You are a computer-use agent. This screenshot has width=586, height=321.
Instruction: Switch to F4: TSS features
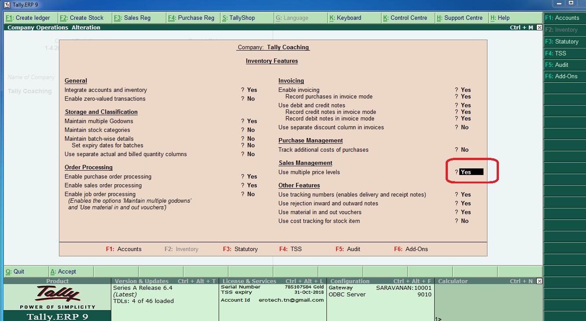[x=564, y=53]
